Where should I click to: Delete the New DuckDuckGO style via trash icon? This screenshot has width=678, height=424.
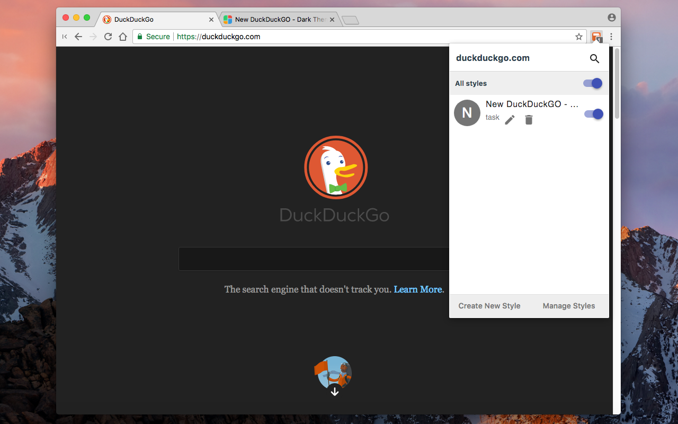pyautogui.click(x=529, y=120)
